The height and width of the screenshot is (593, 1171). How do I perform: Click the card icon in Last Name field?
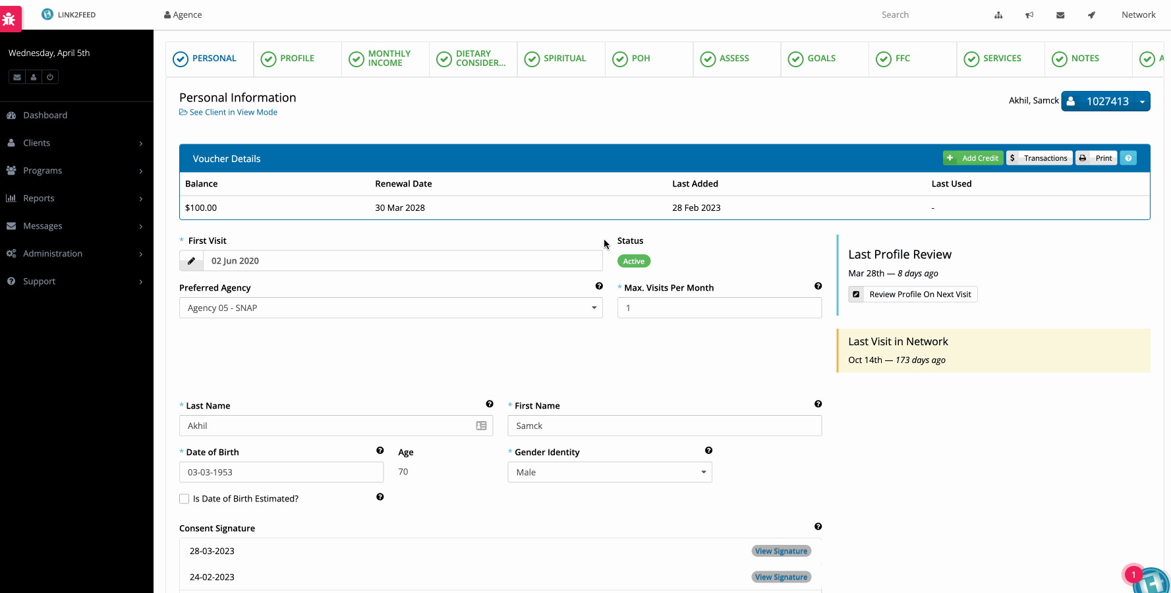point(481,426)
